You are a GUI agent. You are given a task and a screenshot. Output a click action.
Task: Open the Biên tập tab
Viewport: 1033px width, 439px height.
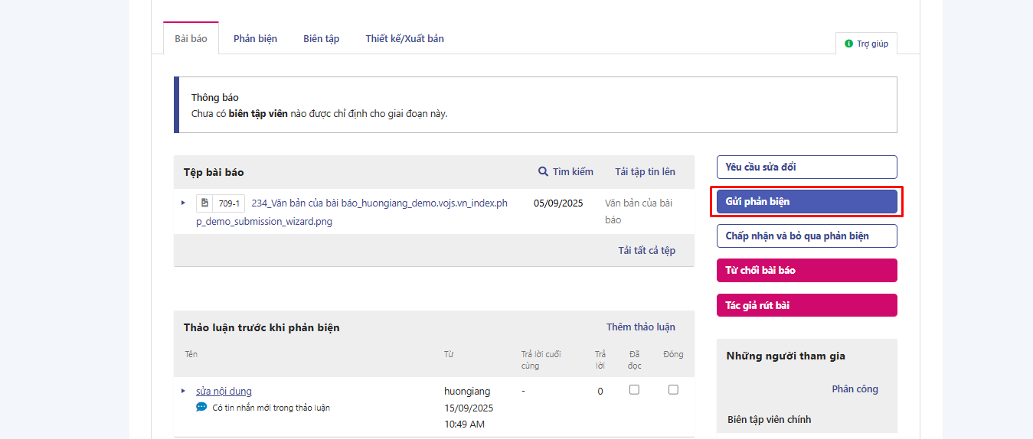pyautogui.click(x=321, y=38)
